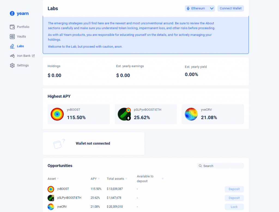Click the Vaults safe icon in sidebar
The width and height of the screenshot is (279, 212).
tap(12, 37)
